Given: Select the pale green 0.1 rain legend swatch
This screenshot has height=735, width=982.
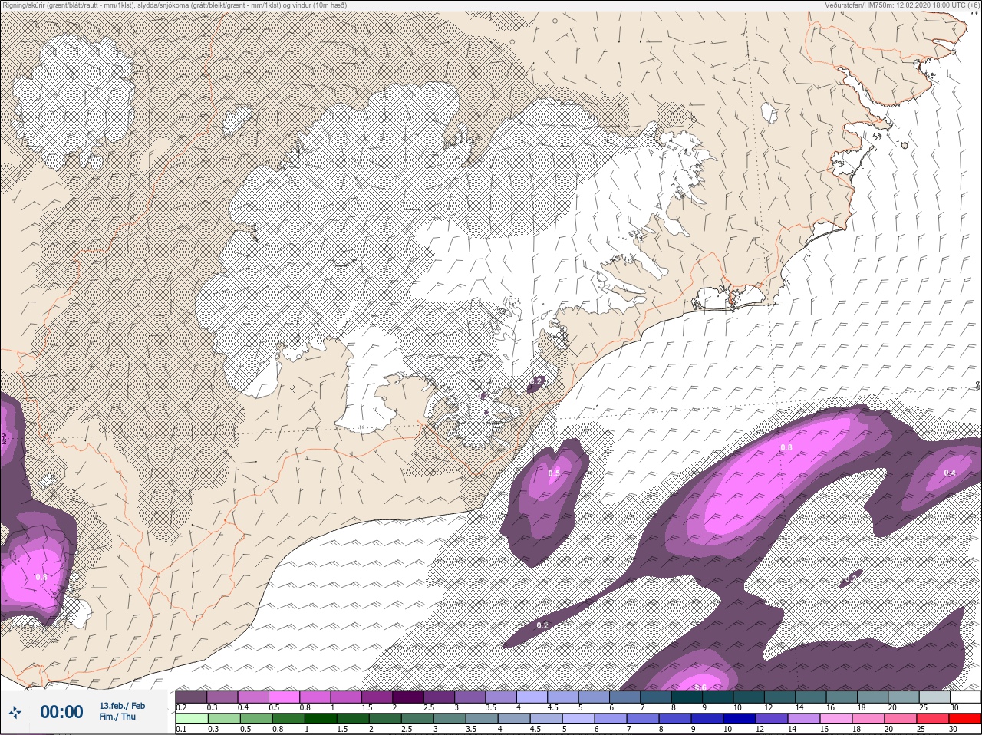Looking at the screenshot, I should click(x=192, y=718).
